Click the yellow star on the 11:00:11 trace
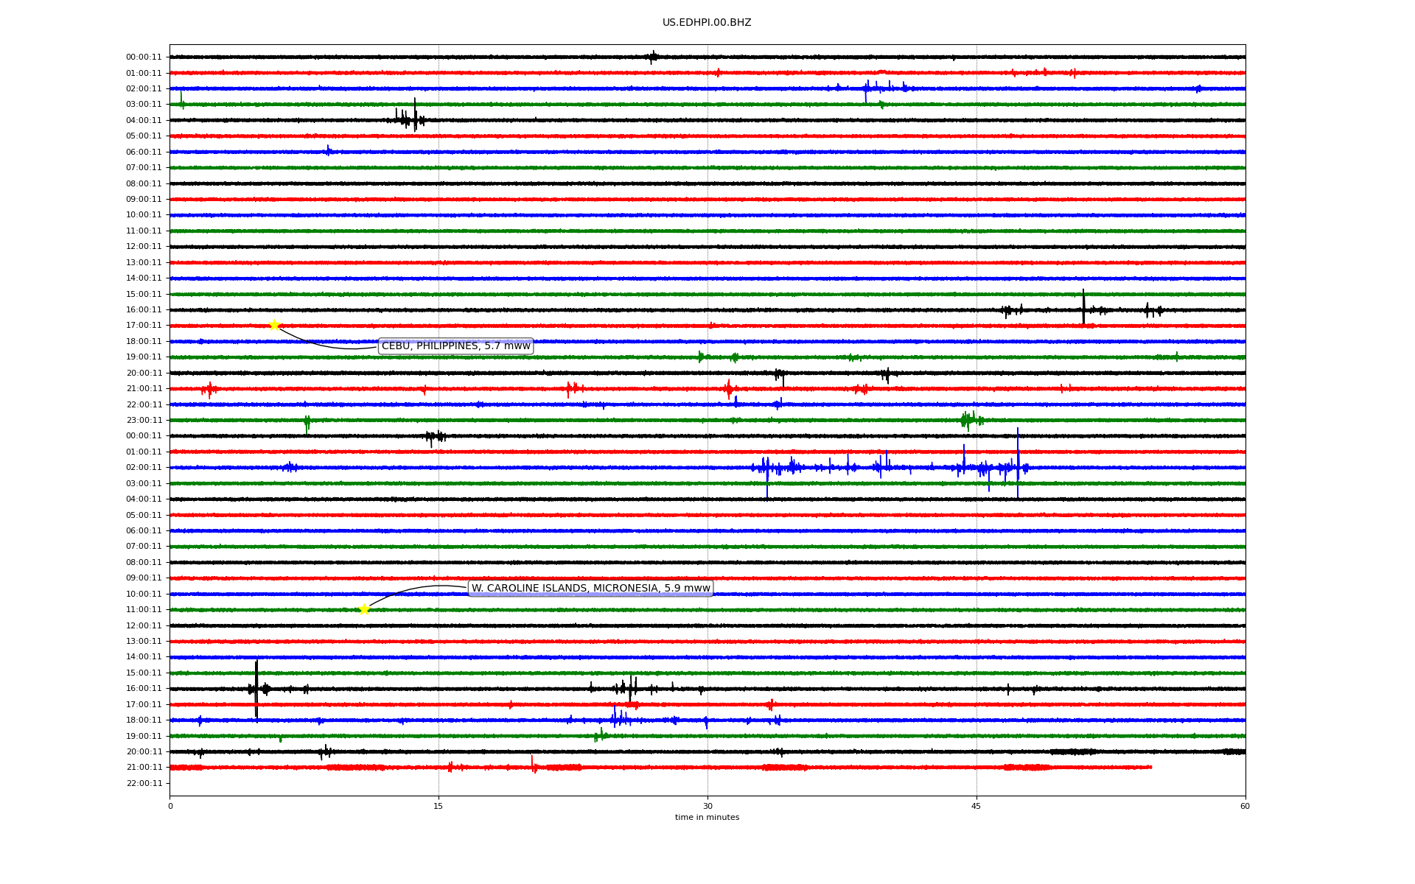Image resolution: width=1415 pixels, height=884 pixels. coord(363,610)
